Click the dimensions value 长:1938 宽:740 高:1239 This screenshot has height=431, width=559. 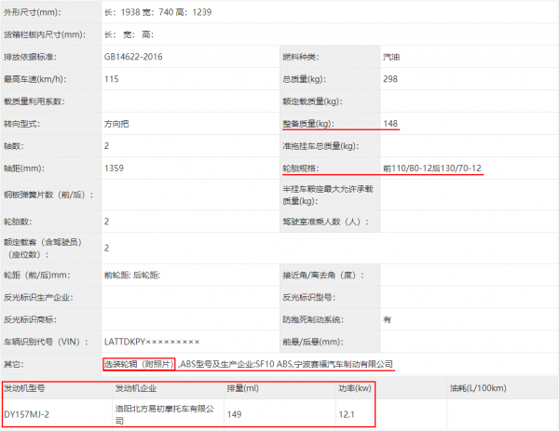click(157, 12)
